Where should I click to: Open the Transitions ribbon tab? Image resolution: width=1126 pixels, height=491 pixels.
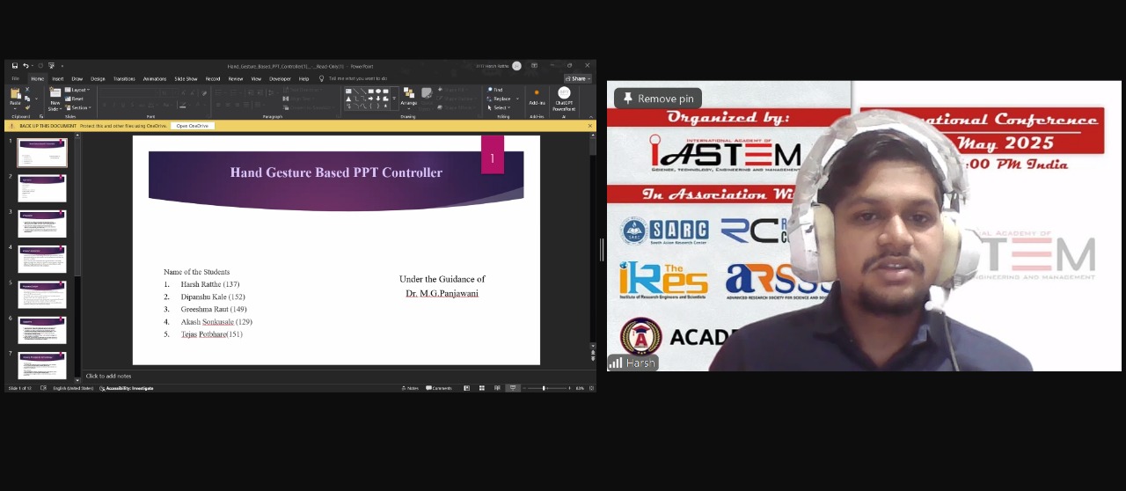[124, 78]
